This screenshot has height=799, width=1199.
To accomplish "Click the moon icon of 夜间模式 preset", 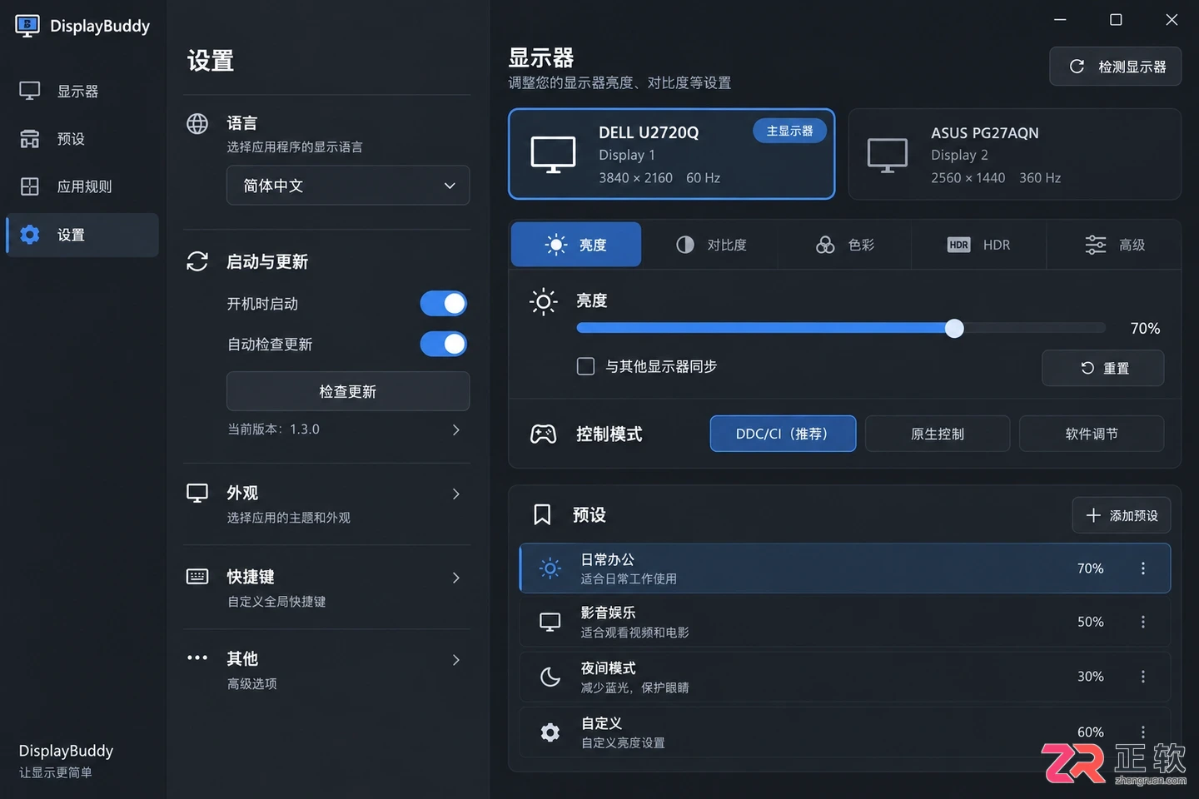I will (550, 677).
